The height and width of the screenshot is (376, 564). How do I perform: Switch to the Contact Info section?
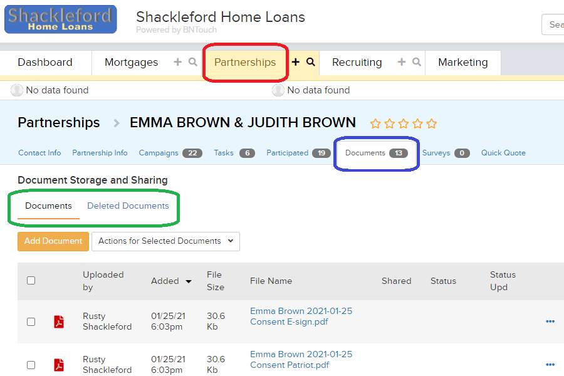click(x=39, y=153)
